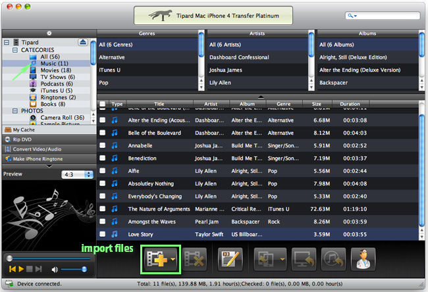Screen dimensions: 428x292
Task: Check The Nature of Arguments checkbox
Action: point(102,208)
